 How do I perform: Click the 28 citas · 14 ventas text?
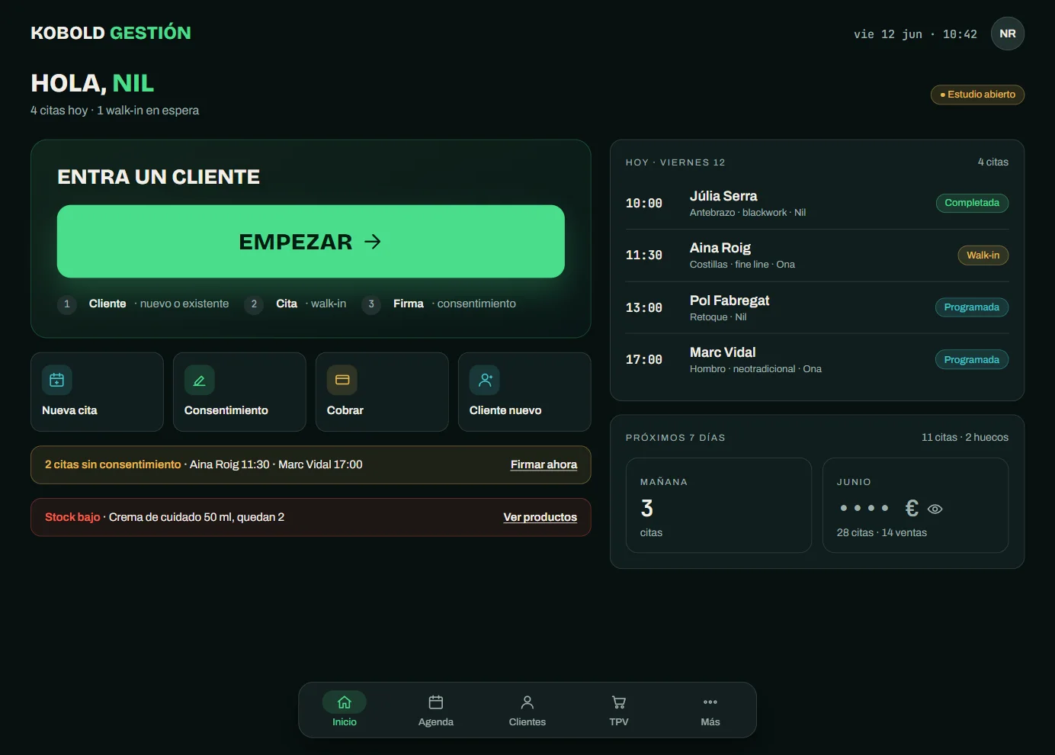point(882,532)
